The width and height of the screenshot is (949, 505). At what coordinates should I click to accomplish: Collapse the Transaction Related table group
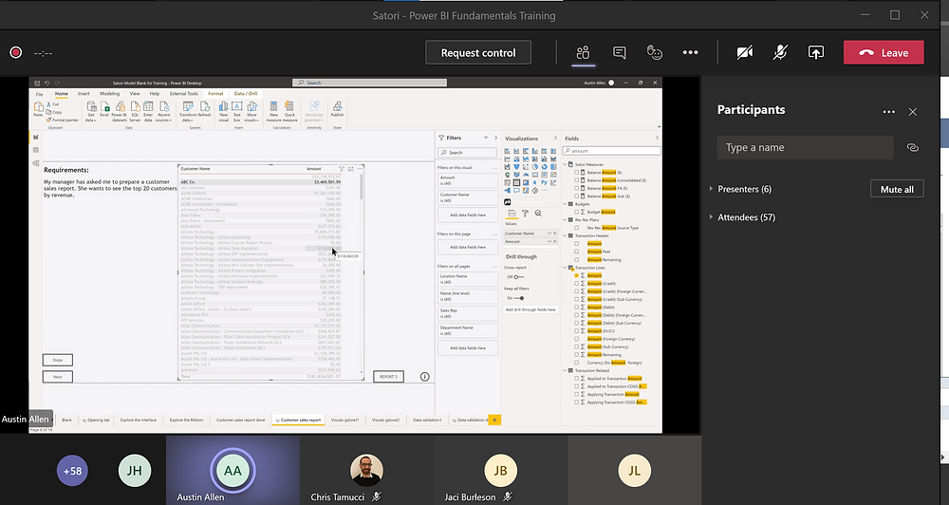click(x=566, y=370)
